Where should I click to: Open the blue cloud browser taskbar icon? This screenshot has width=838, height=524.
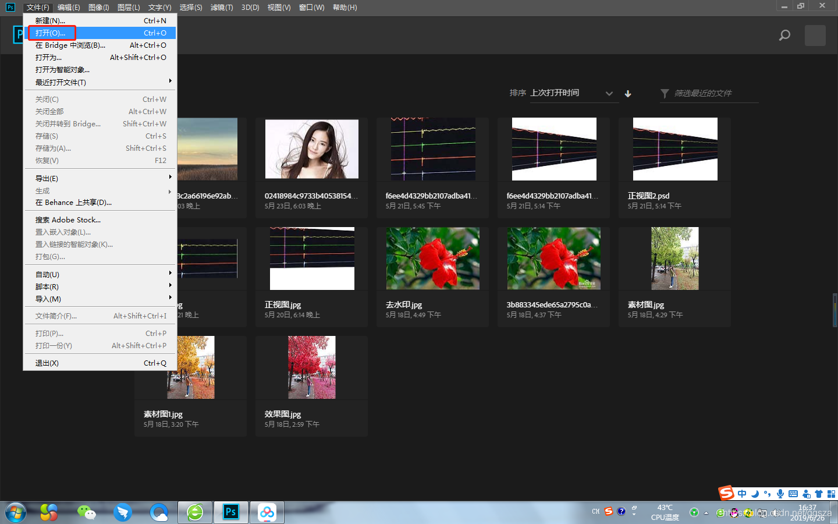(159, 512)
